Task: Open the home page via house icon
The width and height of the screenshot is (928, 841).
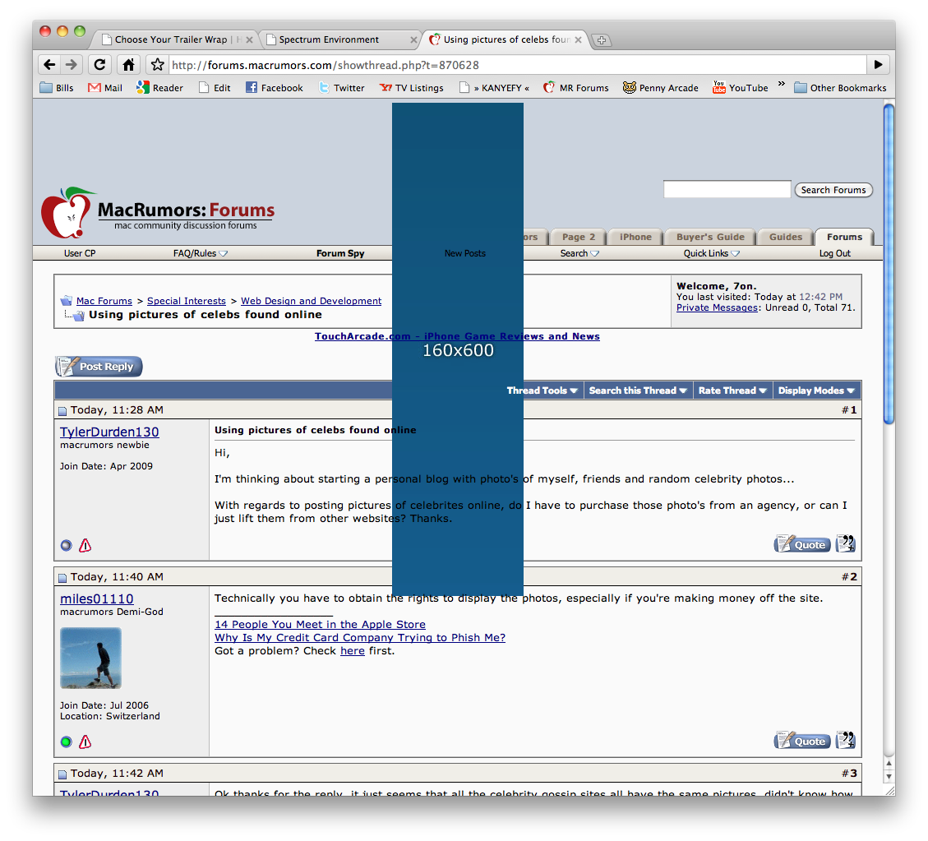Action: (x=128, y=64)
